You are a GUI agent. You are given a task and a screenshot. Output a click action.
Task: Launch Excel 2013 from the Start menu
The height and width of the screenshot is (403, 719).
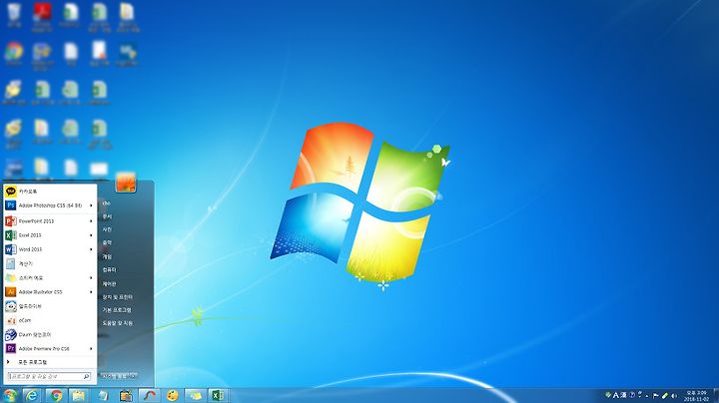(50, 235)
